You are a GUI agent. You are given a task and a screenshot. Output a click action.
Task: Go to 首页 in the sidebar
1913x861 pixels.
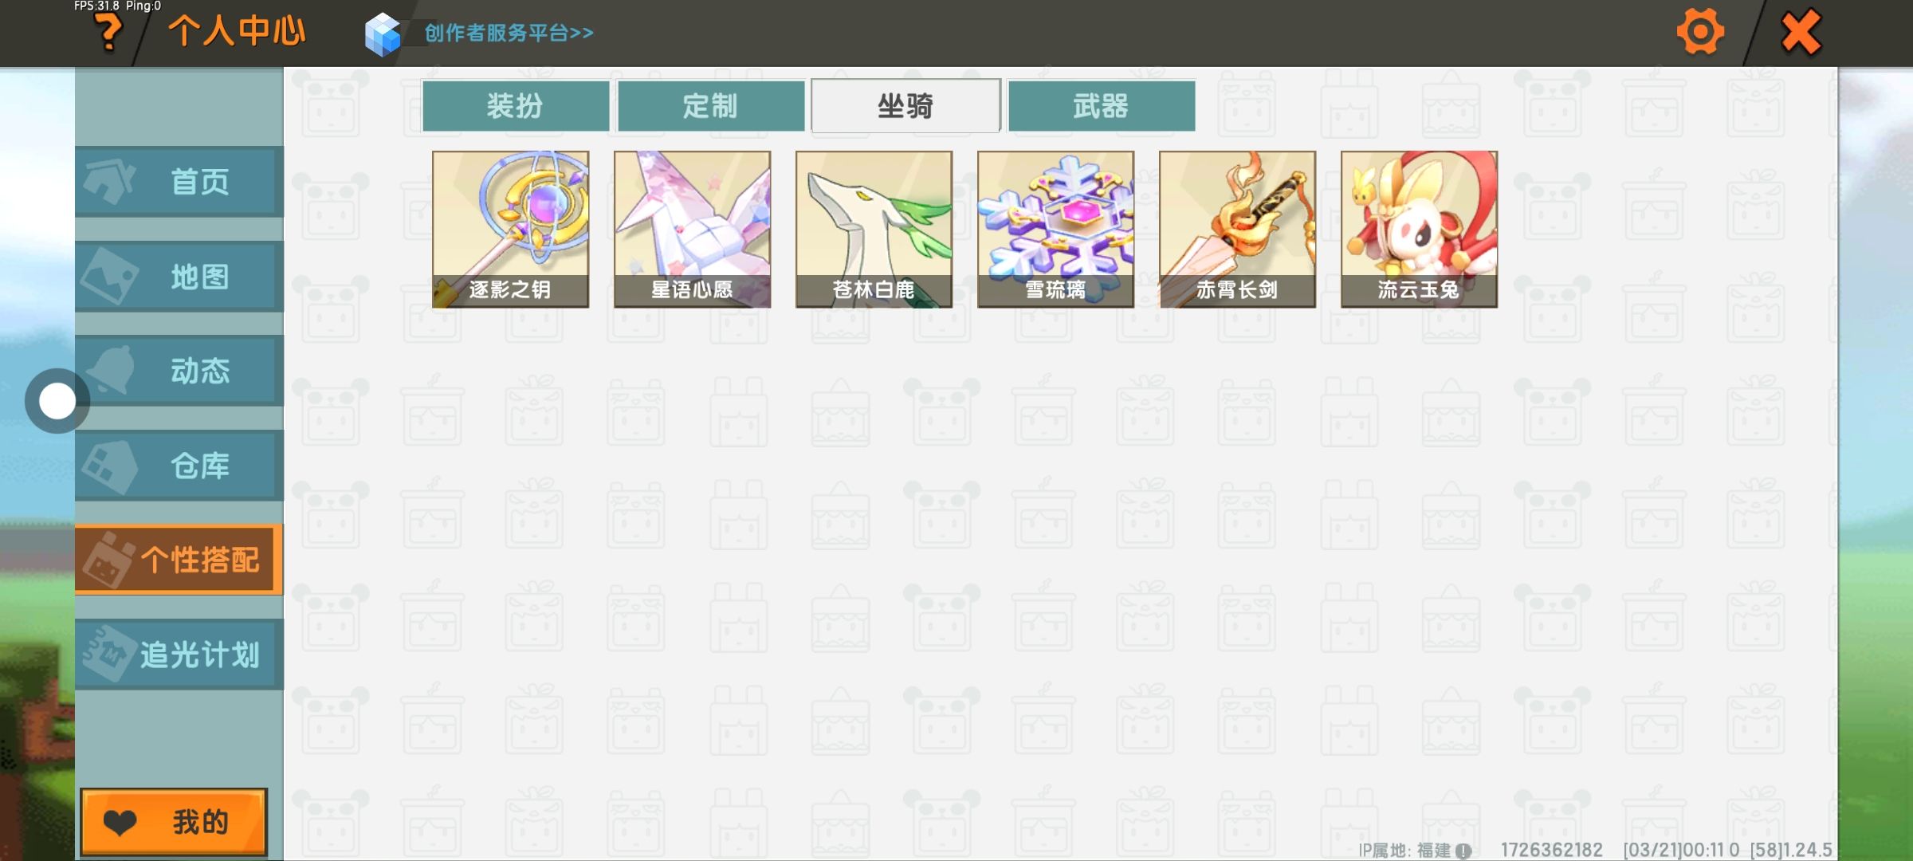coord(179,181)
